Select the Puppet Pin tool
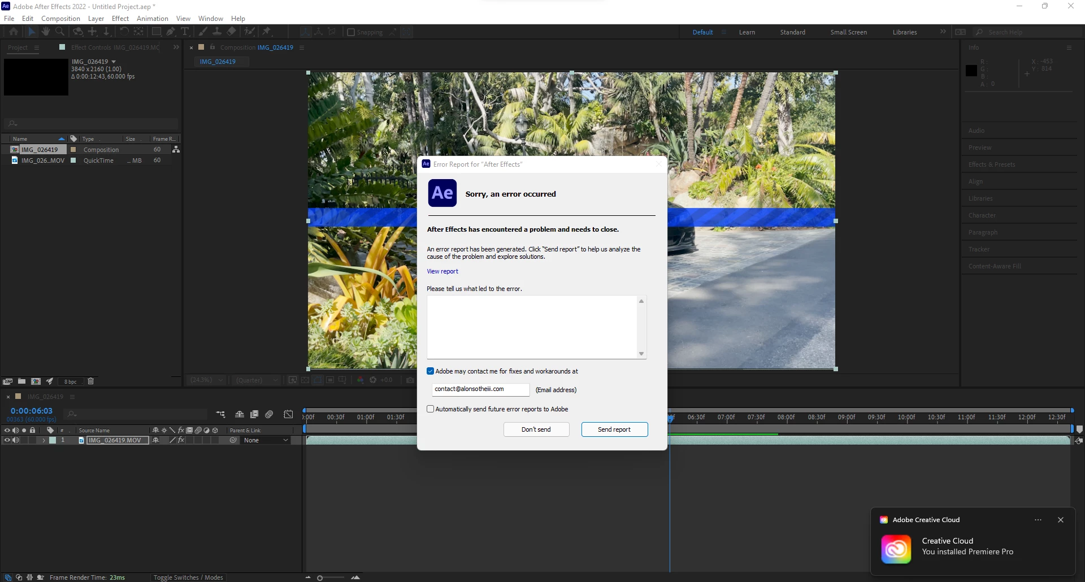Screen dimensions: 1085x582 point(267,32)
